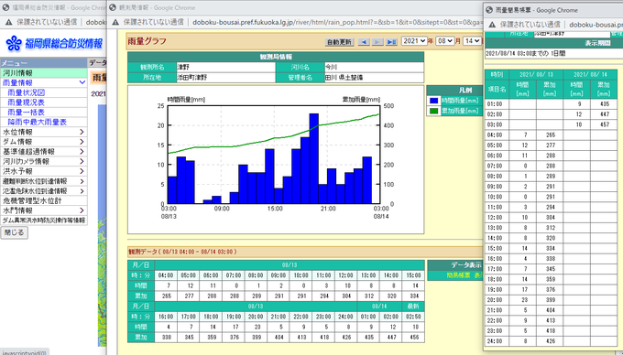Viewport: 623px width, 355px height.
Task: Select 降雨中最大雨量表 in the side menu
Action: point(38,123)
